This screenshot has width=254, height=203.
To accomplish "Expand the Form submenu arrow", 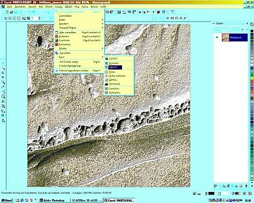I will (x=102, y=57).
